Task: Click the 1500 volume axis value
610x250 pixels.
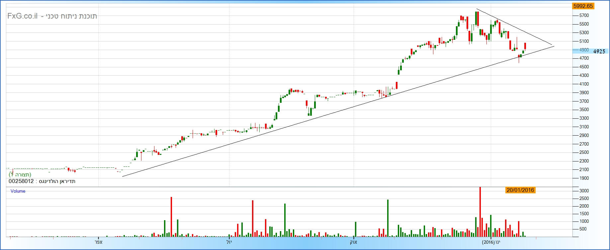Action: click(x=584, y=214)
